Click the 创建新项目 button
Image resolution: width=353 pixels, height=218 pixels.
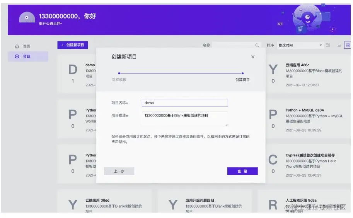(72, 45)
